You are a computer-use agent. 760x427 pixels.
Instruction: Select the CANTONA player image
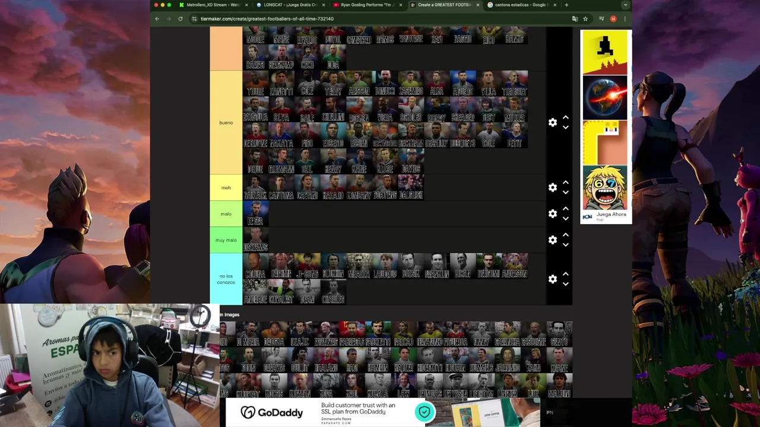click(281, 187)
